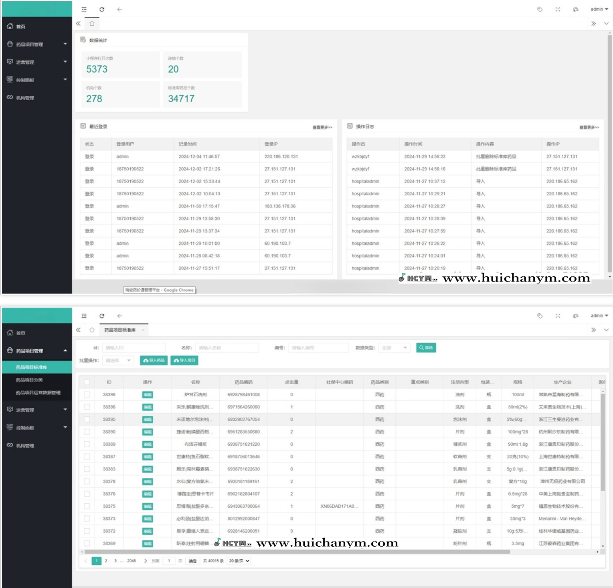613x588 pixels.
Task: Click the edit icon for row ID 38398
Action: pyautogui.click(x=148, y=395)
